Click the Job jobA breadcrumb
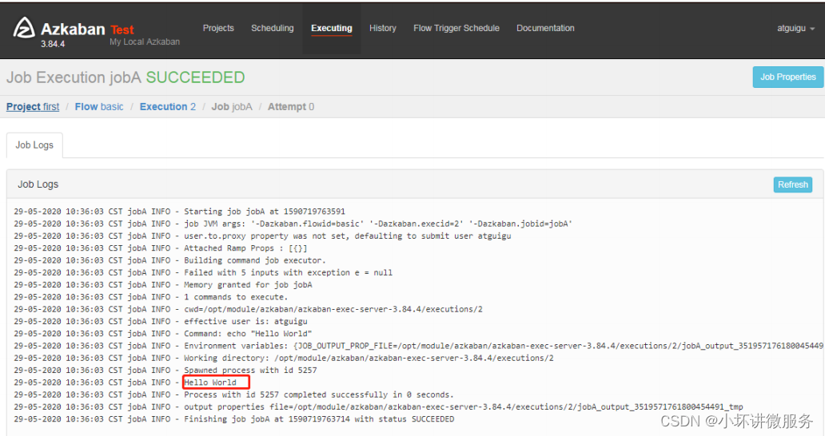825x436 pixels. 232,107
